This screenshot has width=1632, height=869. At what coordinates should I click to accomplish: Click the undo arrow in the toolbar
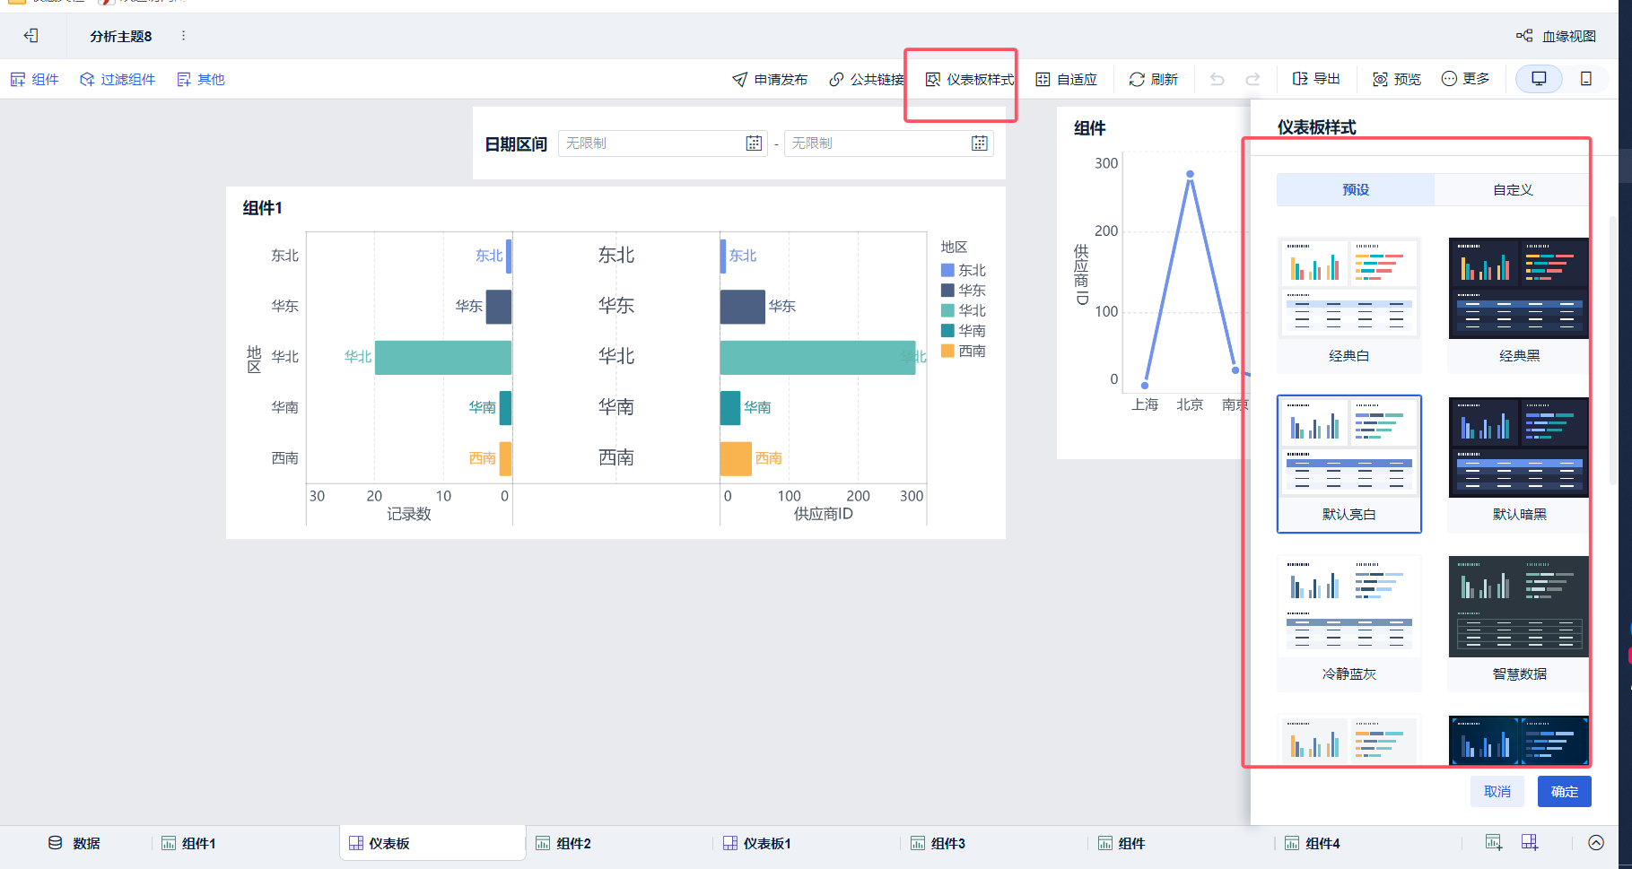pyautogui.click(x=1217, y=79)
